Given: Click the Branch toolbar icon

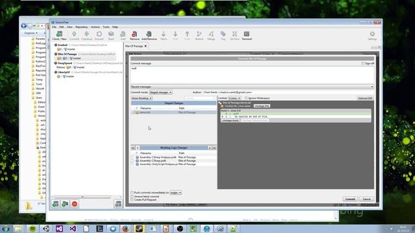Looking at the screenshot, I should [x=199, y=35].
